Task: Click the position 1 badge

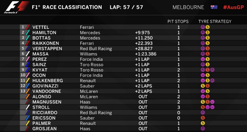Action: point(23,27)
